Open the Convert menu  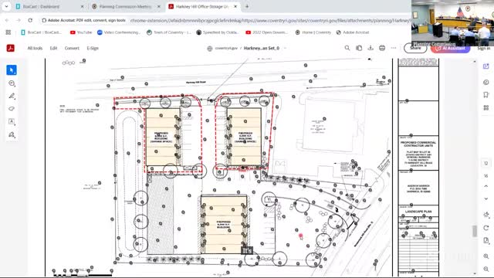72,48
